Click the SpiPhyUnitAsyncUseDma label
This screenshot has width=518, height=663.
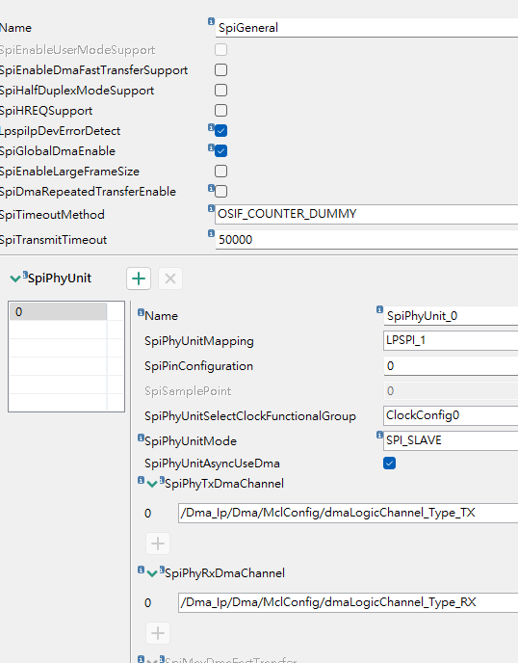click(212, 464)
